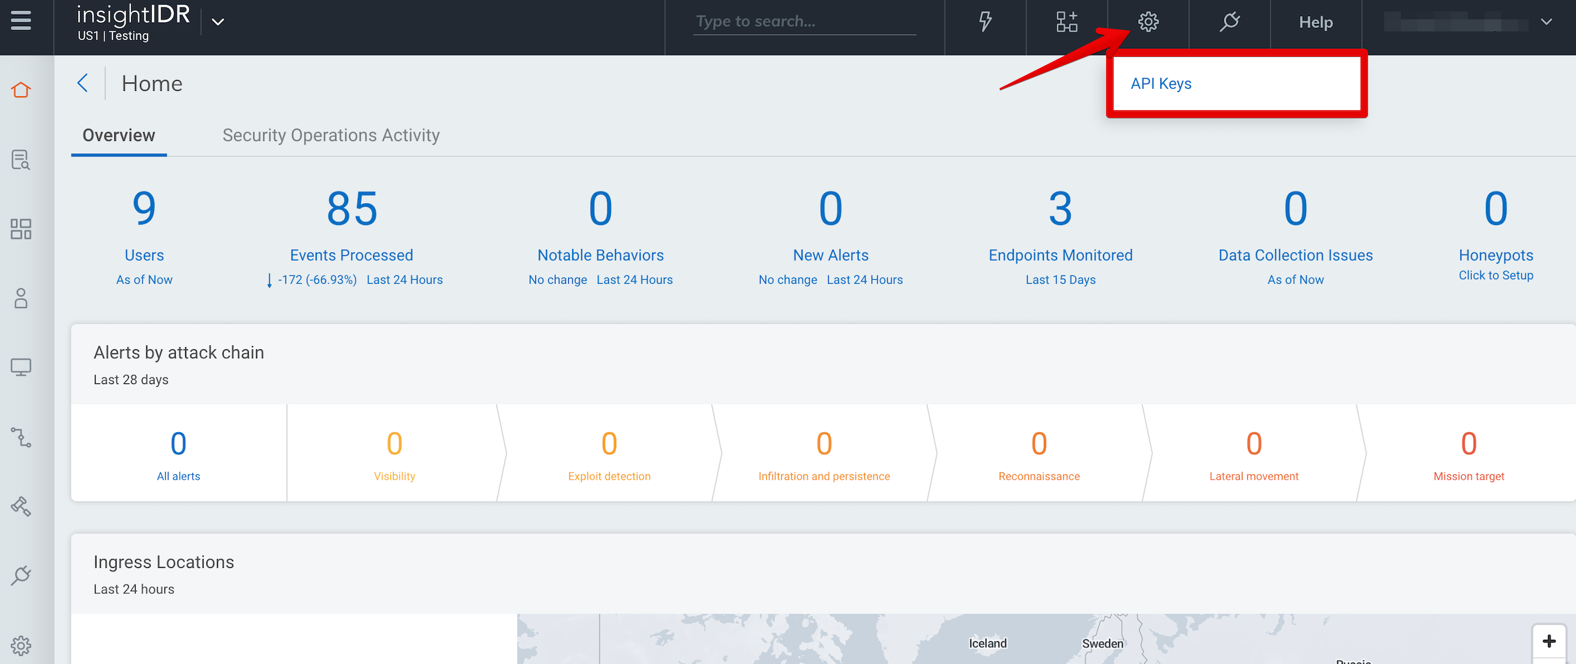Screen dimensions: 1576x664
Task: Open the hamburger navigation menu
Action: click(21, 21)
